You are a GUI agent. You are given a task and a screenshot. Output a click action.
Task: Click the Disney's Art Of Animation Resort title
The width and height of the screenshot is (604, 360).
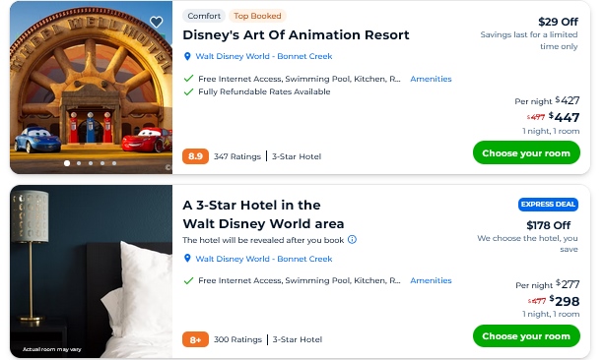coord(296,35)
